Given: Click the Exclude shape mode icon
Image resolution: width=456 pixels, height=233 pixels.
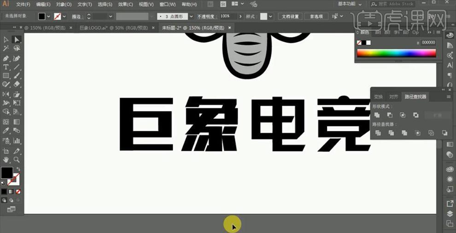Looking at the screenshot, I should [416, 115].
